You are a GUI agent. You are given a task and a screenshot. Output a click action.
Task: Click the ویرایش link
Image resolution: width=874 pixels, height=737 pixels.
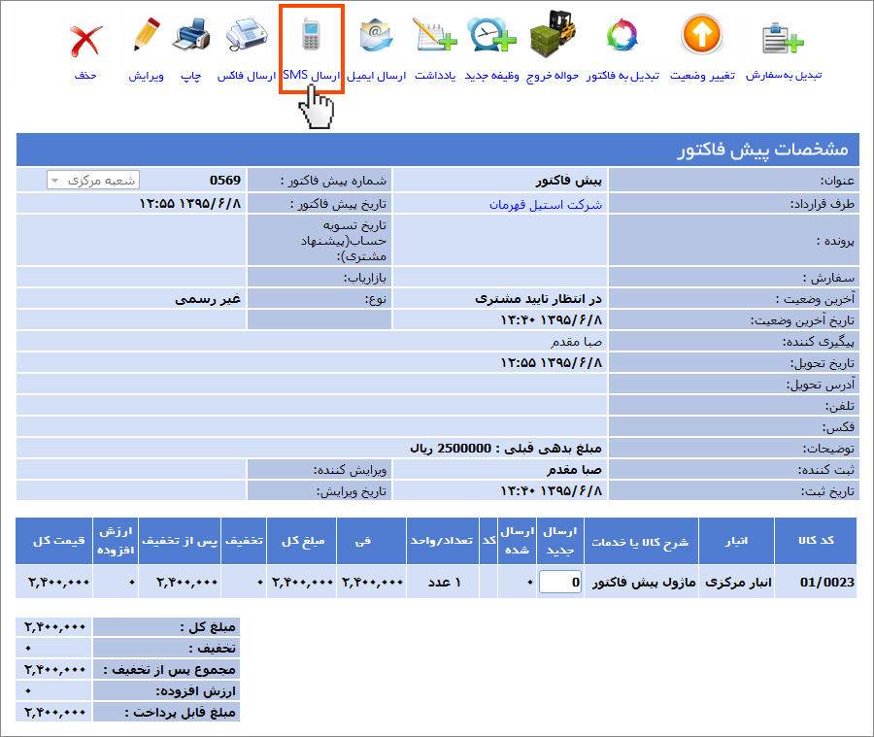click(146, 76)
